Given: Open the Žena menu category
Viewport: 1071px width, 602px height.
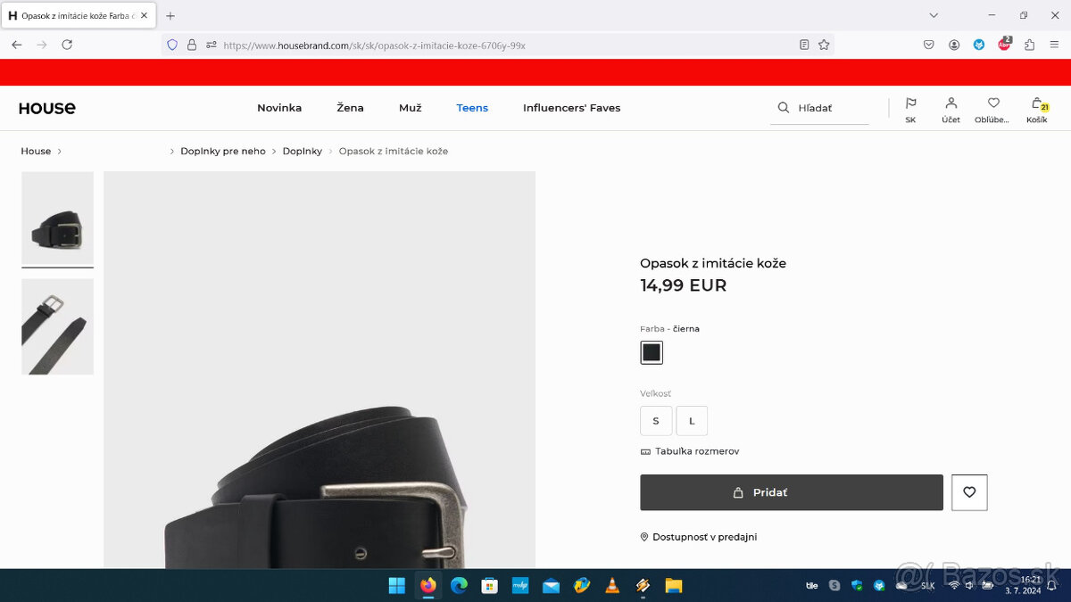Looking at the screenshot, I should (x=350, y=108).
